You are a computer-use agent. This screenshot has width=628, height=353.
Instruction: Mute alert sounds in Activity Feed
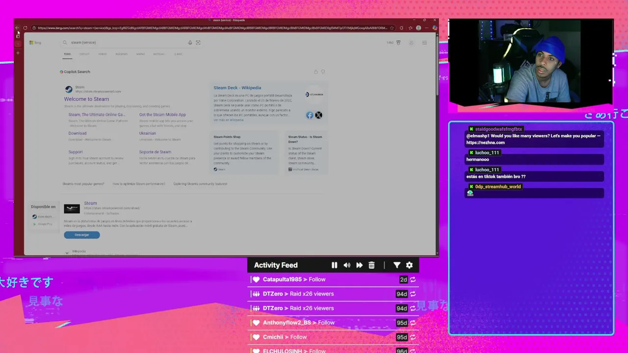pyautogui.click(x=347, y=265)
